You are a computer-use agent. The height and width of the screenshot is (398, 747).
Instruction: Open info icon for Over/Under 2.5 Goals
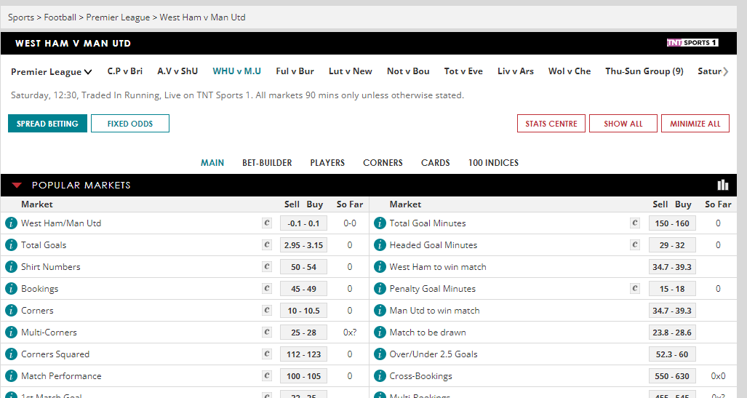click(380, 354)
